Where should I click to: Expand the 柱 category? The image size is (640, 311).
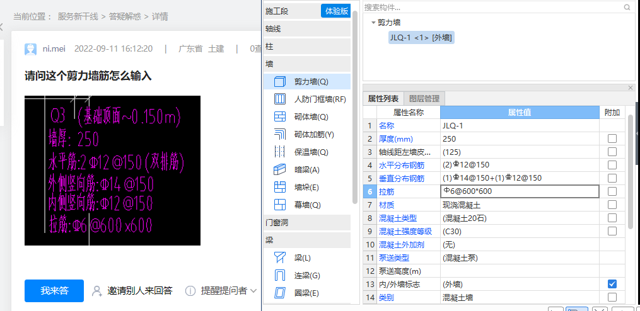[x=307, y=47]
